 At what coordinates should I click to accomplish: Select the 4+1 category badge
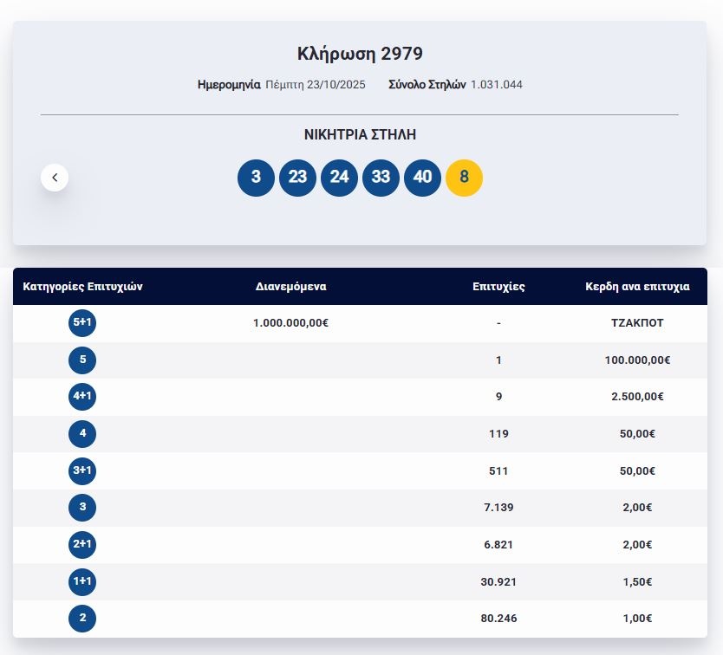point(82,397)
